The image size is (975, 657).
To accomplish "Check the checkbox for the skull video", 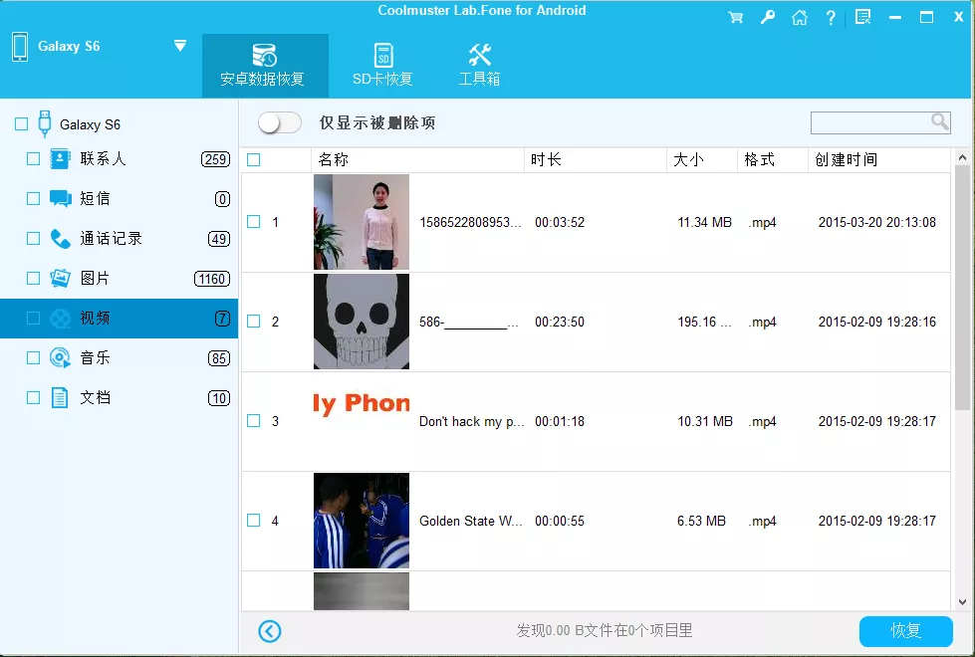I will coord(253,321).
